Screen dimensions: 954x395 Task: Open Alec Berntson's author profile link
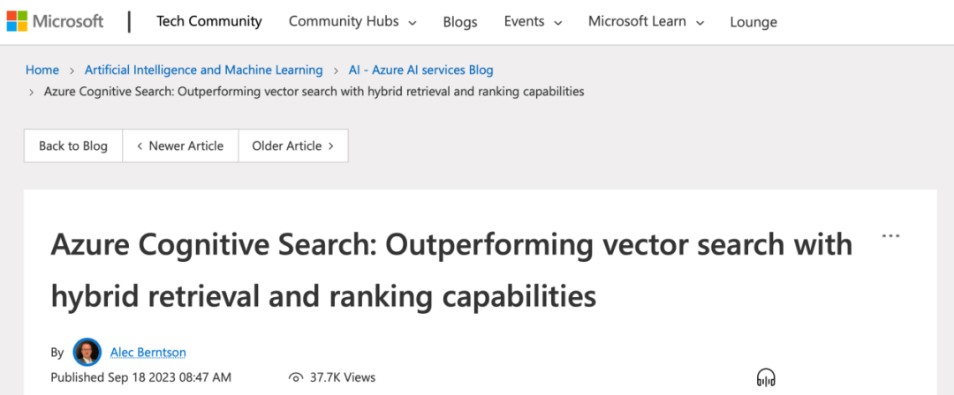click(x=148, y=353)
